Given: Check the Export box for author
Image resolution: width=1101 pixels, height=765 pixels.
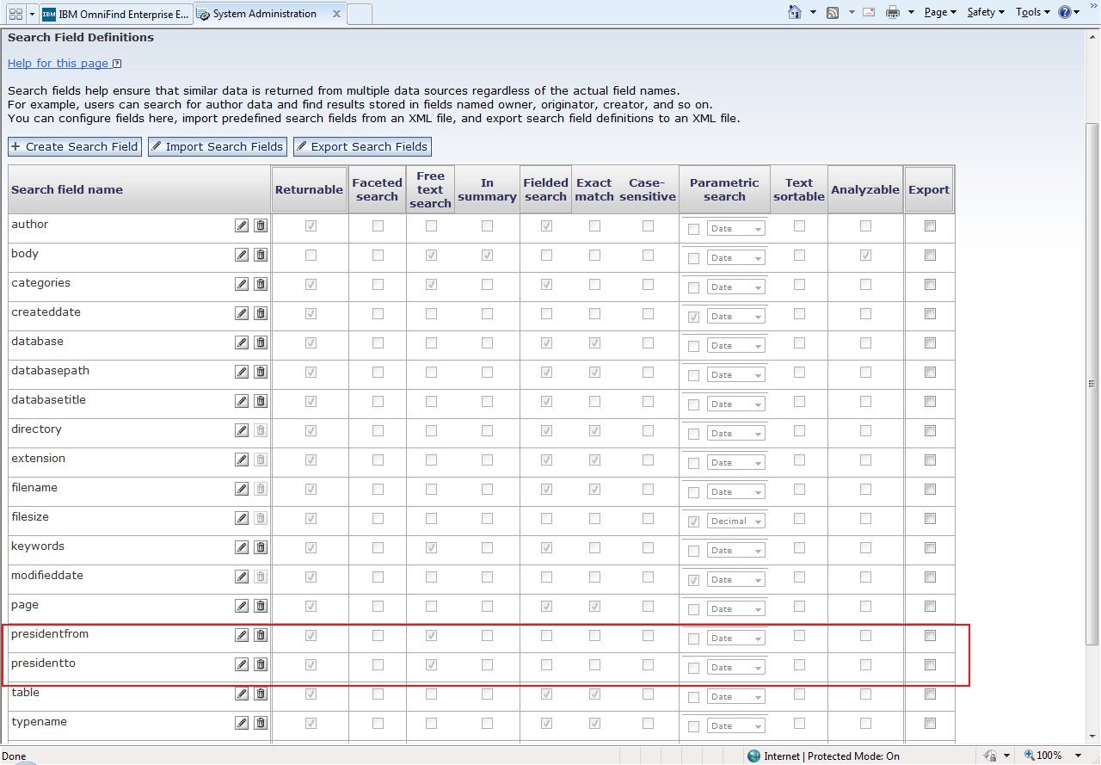Looking at the screenshot, I should click(929, 225).
